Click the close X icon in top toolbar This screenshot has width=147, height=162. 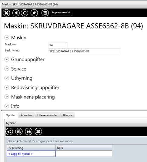[x=6, y=13]
